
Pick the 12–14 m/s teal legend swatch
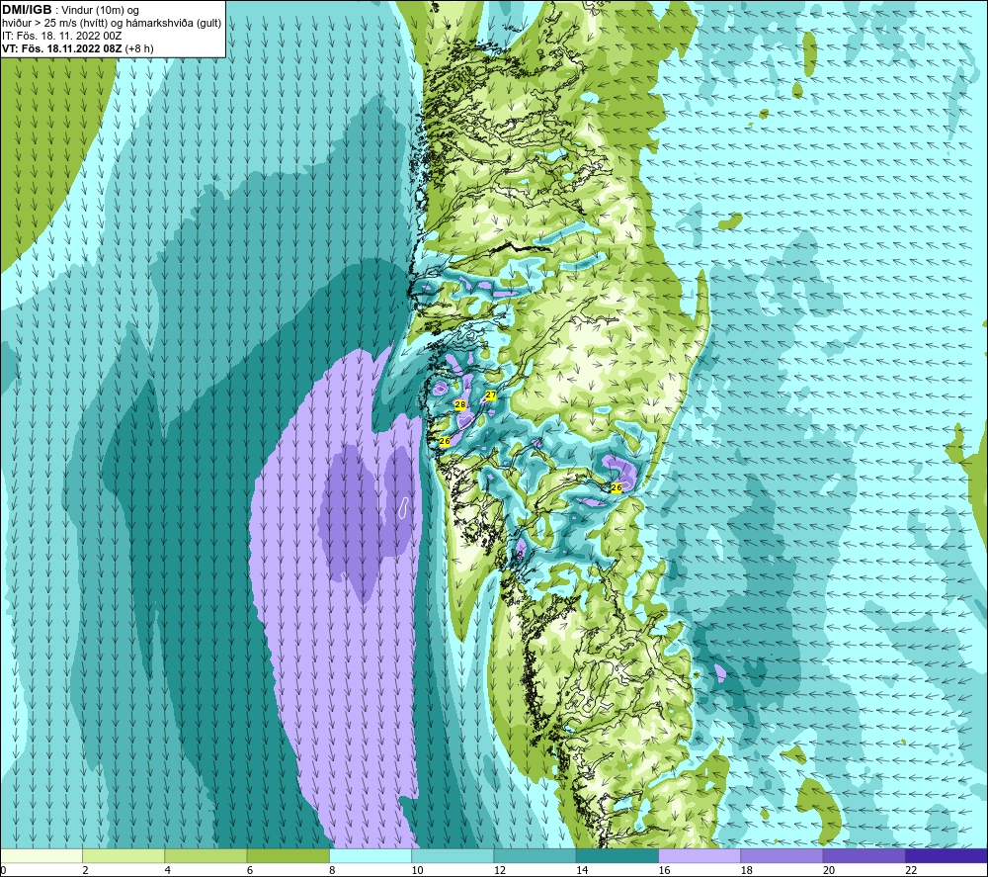click(535, 856)
